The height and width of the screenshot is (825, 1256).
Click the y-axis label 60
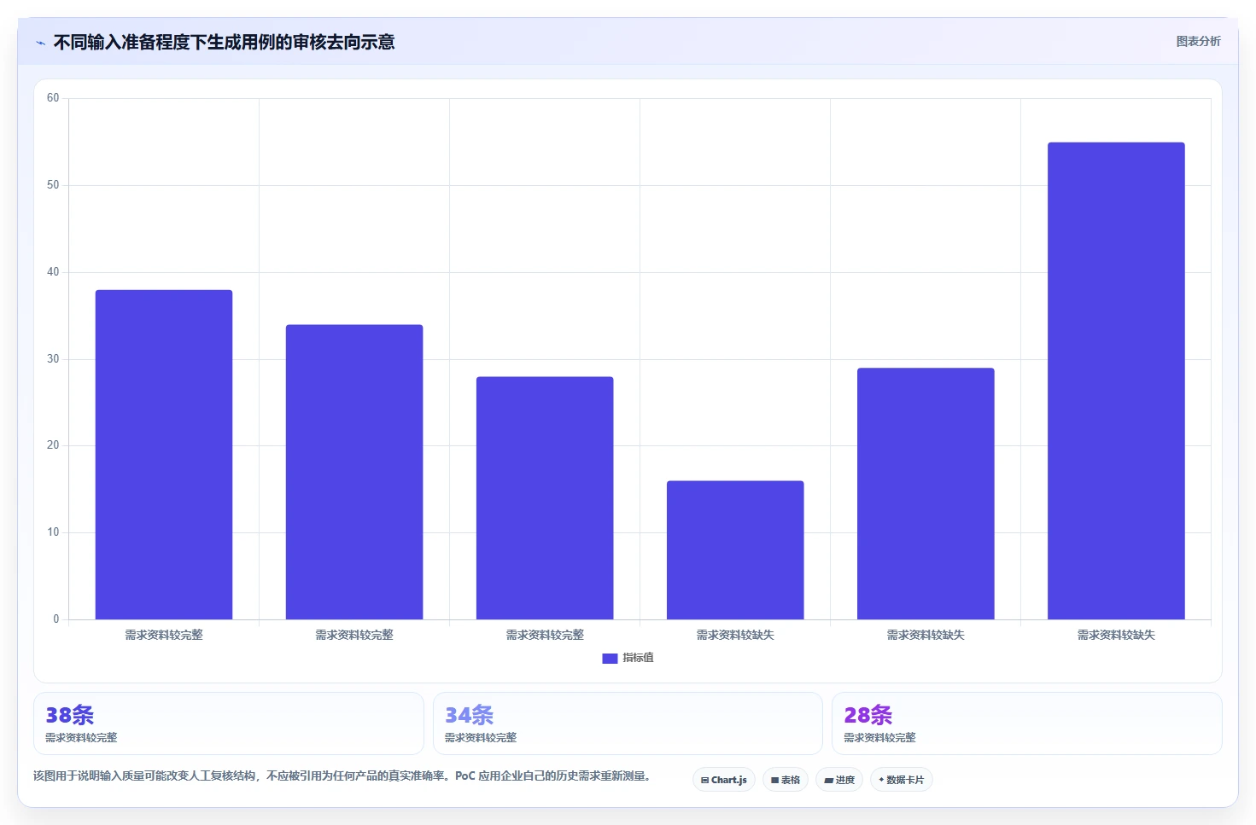(x=53, y=98)
